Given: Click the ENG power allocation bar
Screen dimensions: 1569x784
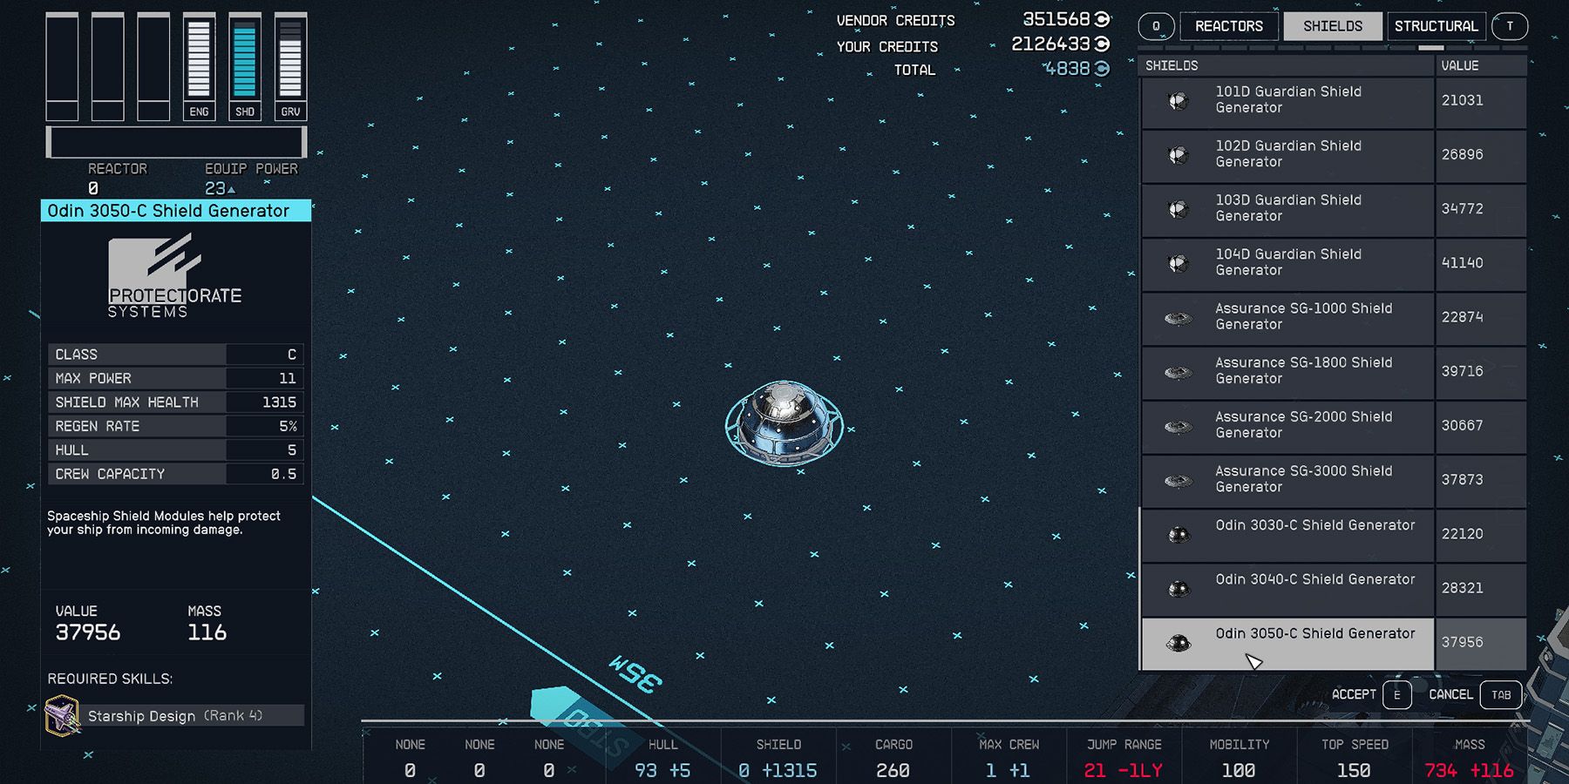Looking at the screenshot, I should click(x=199, y=61).
